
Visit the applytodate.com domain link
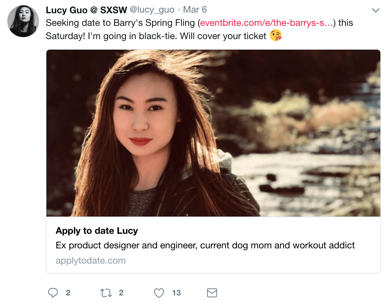coord(90,261)
